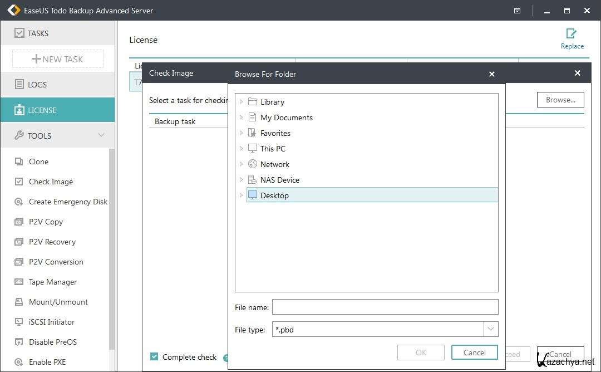Click the Network globe icon
The image size is (601, 372).
pos(253,164)
